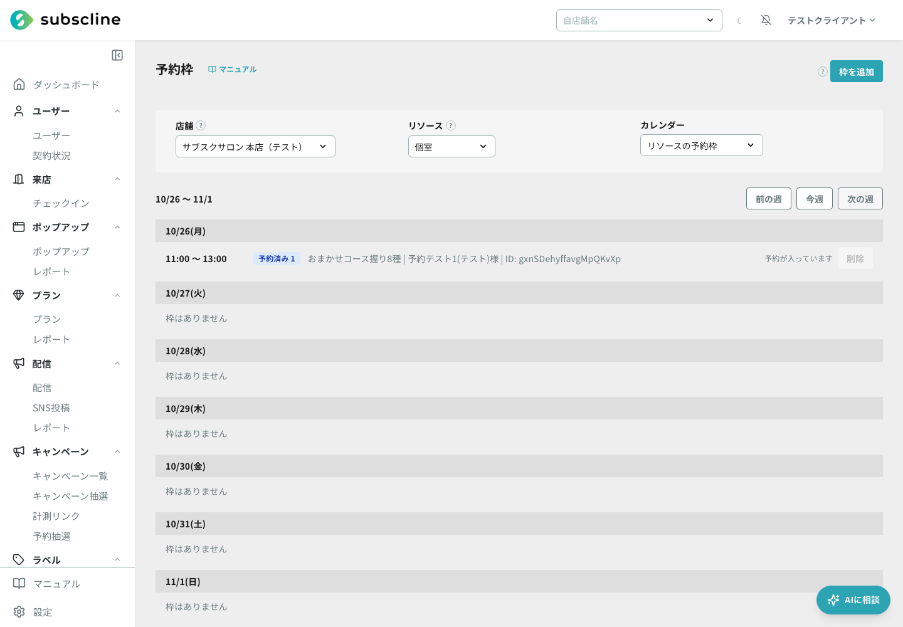This screenshot has height=627, width=903.
Task: Toggle dark mode moon icon
Action: pos(739,21)
